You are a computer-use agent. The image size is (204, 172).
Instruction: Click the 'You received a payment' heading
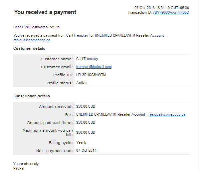45,12
